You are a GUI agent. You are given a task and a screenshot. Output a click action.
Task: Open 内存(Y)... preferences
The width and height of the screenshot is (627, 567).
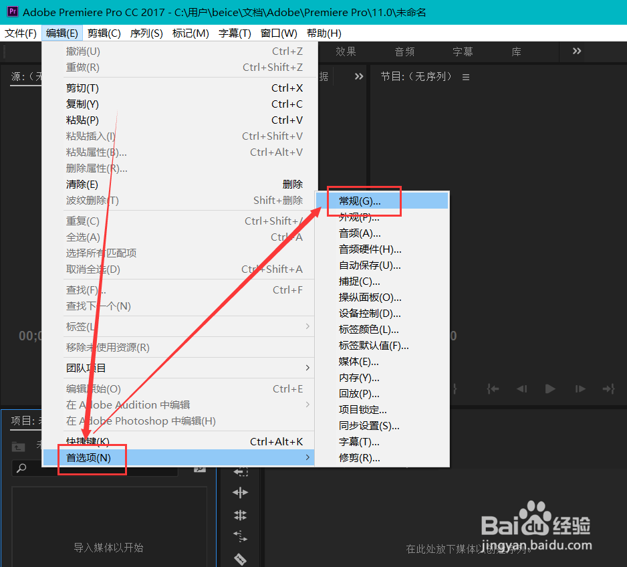point(382,378)
